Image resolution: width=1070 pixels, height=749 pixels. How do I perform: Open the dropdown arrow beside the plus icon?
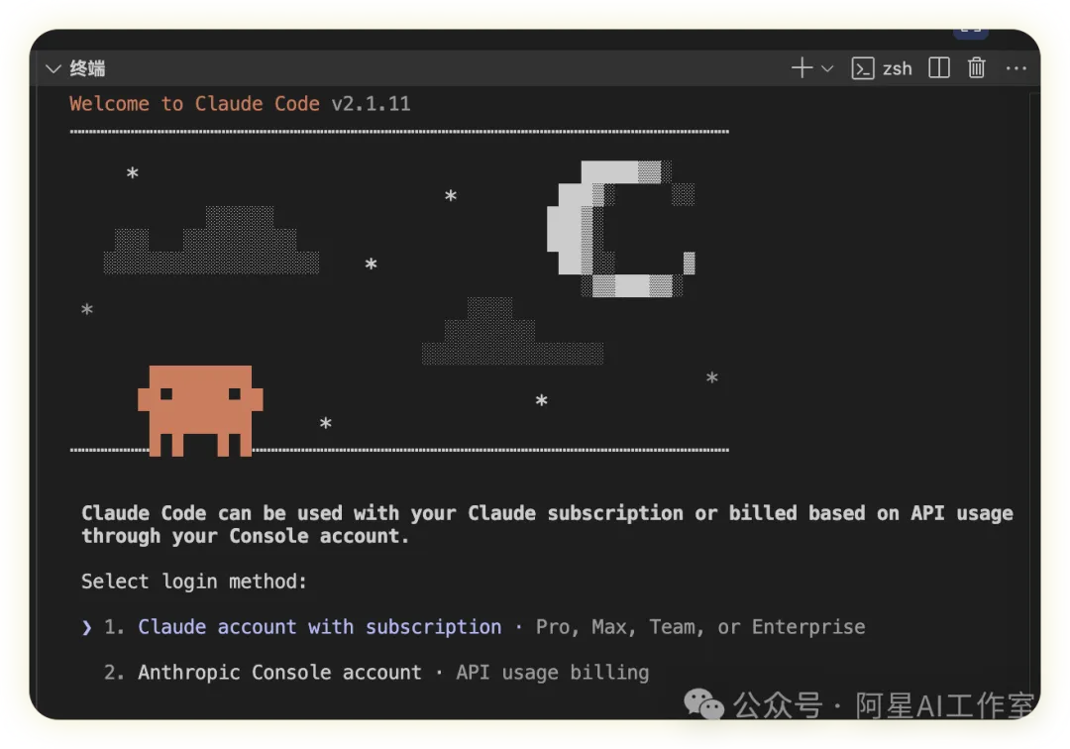point(827,68)
